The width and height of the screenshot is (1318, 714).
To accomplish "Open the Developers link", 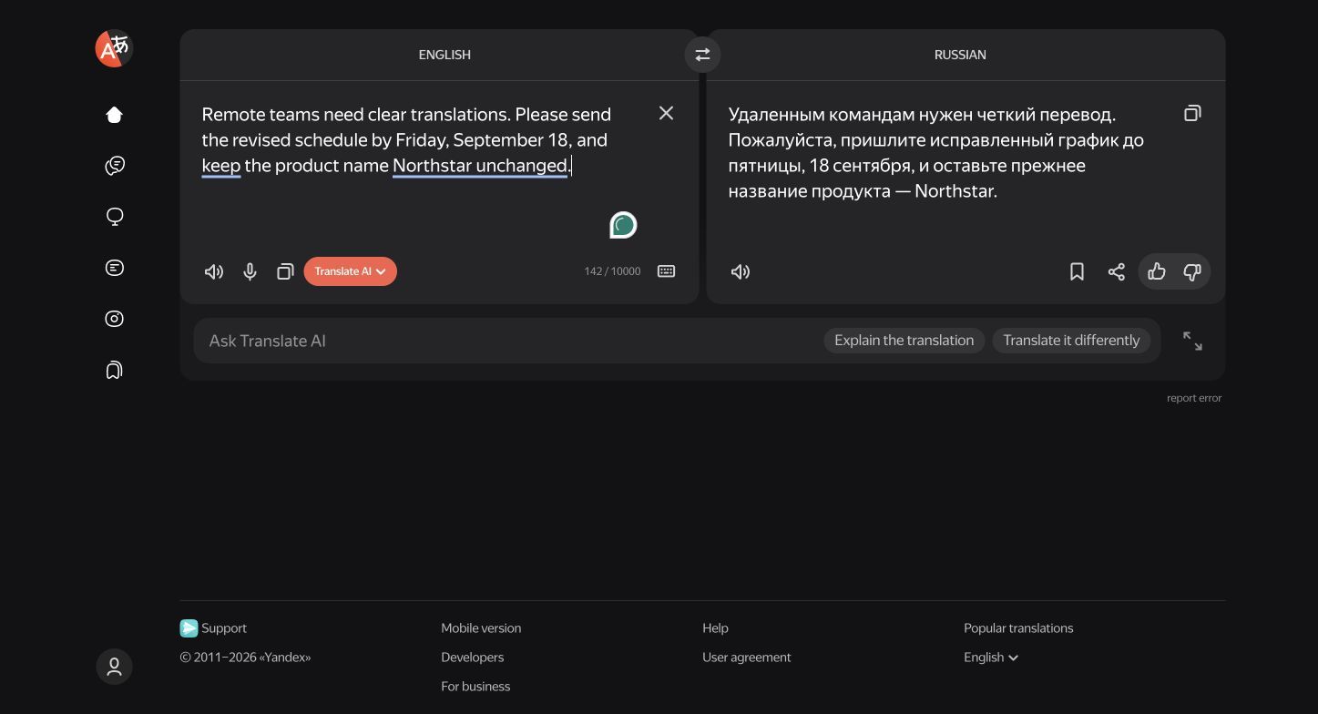I will tap(472, 658).
